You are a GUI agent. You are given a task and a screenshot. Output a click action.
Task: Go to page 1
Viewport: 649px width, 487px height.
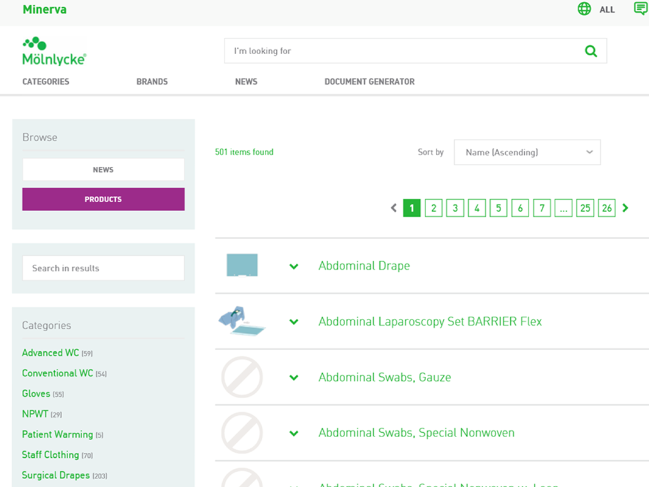pyautogui.click(x=412, y=208)
